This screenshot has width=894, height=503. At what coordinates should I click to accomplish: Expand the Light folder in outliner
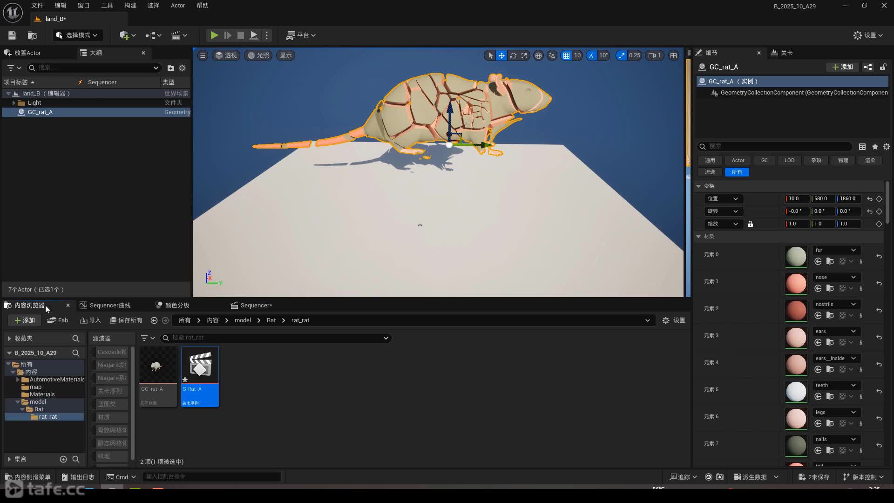coord(14,103)
